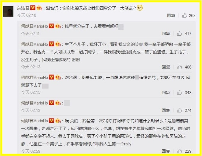Click 回复 next to 274 likes
202x156 pixels.
pyautogui.click(x=166, y=110)
